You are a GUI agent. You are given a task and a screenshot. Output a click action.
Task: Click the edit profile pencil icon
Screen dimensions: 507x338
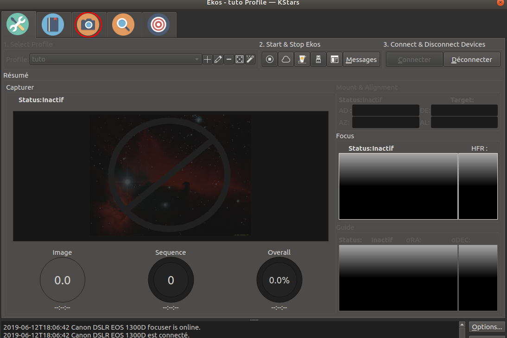(x=218, y=59)
